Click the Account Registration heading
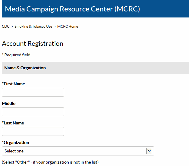This screenshot has width=189, height=166. point(33,43)
